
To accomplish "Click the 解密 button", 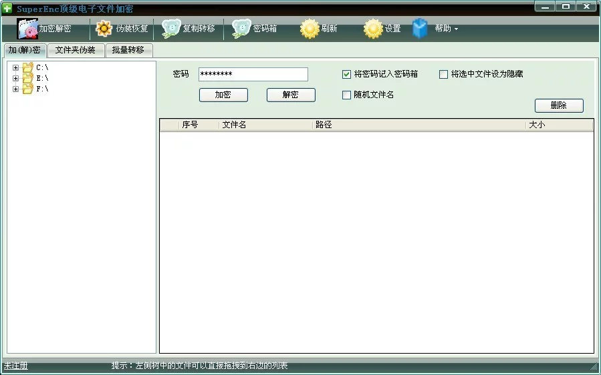I will click(x=291, y=95).
